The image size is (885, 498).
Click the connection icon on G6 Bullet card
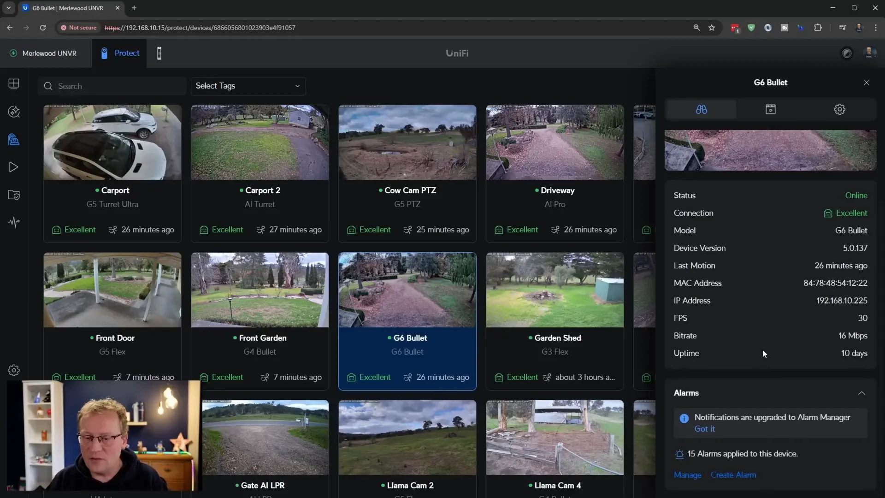351,377
